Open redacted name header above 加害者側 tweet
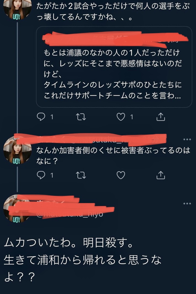The height and width of the screenshot is (294, 196). click(x=90, y=140)
